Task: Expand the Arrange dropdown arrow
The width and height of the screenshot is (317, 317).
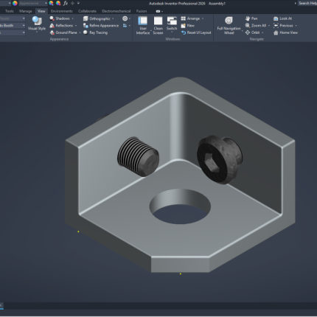Action: 203,18
